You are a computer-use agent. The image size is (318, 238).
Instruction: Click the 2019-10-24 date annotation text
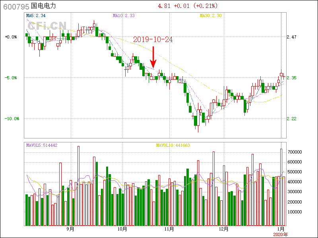153,39
